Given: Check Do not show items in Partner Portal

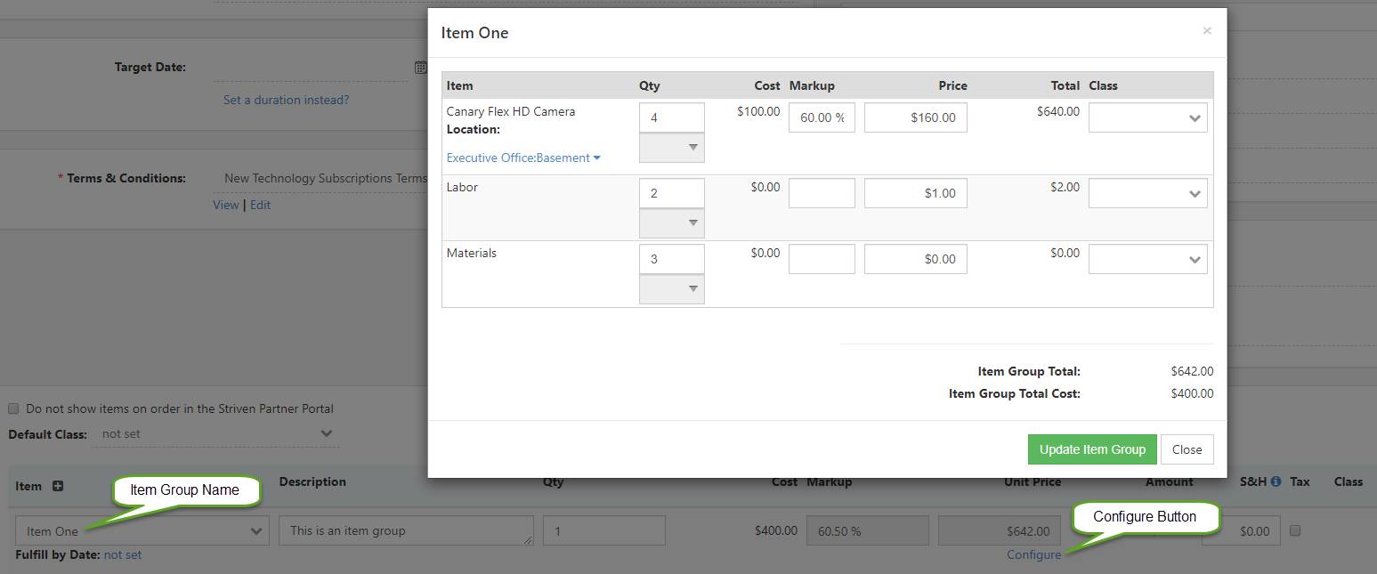Looking at the screenshot, I should tap(13, 408).
